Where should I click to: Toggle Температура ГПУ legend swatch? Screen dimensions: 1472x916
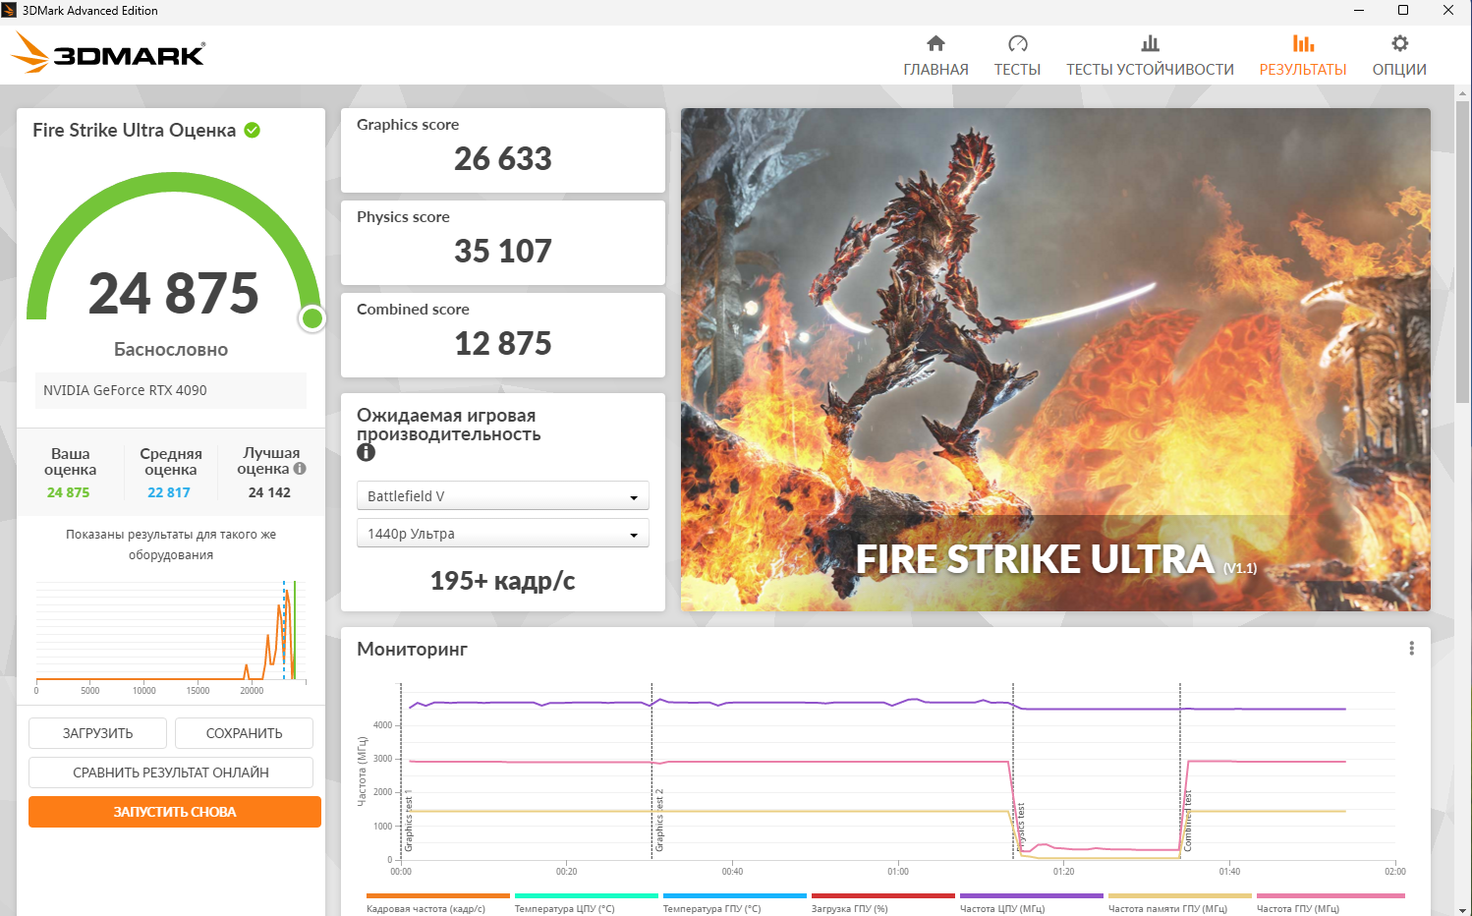pos(735,895)
